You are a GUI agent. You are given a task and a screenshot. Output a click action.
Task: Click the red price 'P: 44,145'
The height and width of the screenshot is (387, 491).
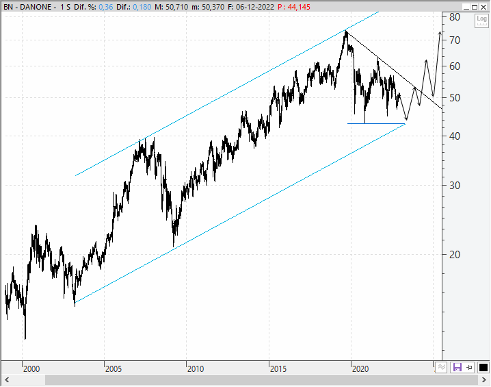294,7
